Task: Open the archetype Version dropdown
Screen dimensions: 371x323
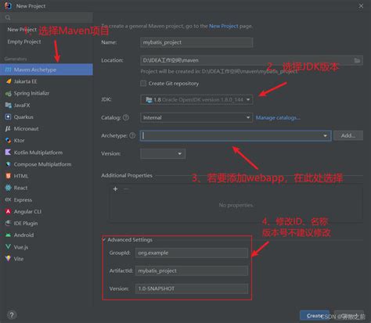Action: 163,153
